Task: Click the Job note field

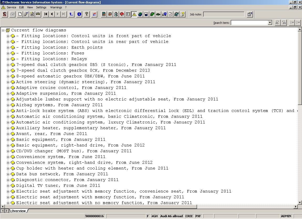Action: pos(224,14)
